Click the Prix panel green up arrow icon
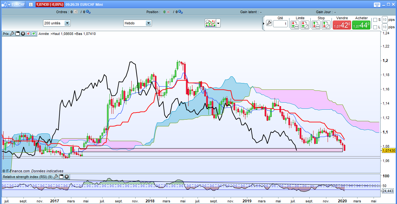This screenshot has width=397, height=204. click(x=33, y=33)
